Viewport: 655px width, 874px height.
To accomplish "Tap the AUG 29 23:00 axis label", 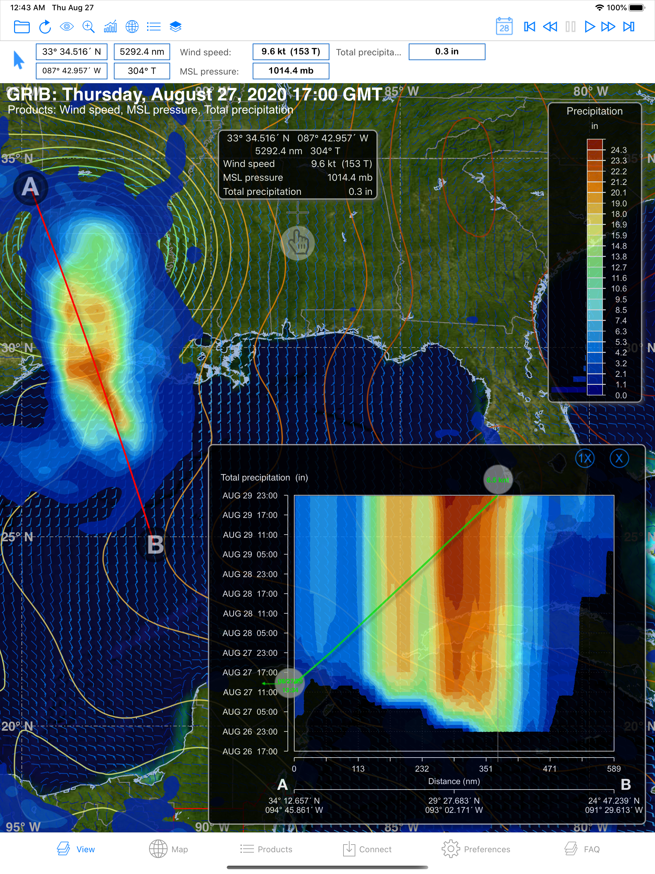I will [250, 496].
